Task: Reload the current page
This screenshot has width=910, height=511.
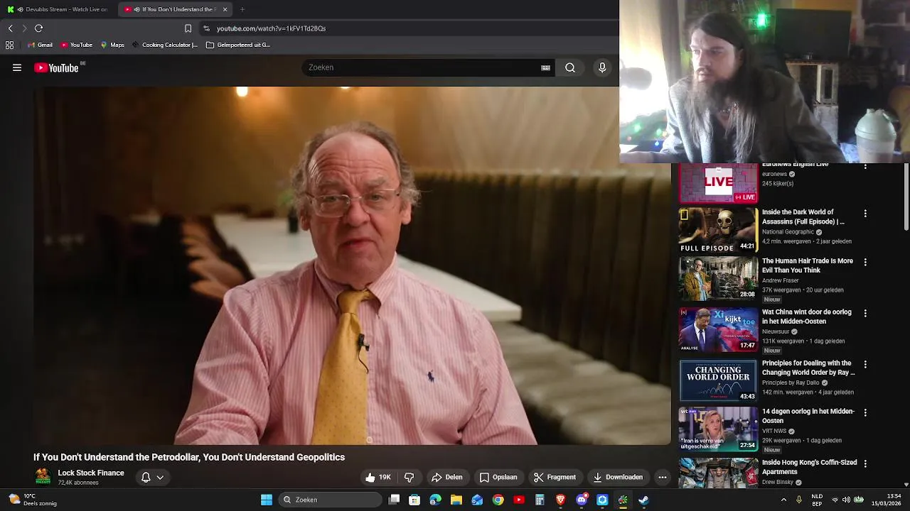Action: (39, 28)
